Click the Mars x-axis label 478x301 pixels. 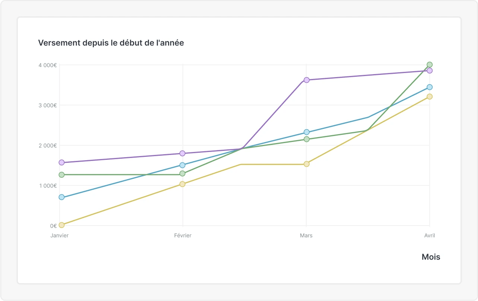click(x=306, y=236)
